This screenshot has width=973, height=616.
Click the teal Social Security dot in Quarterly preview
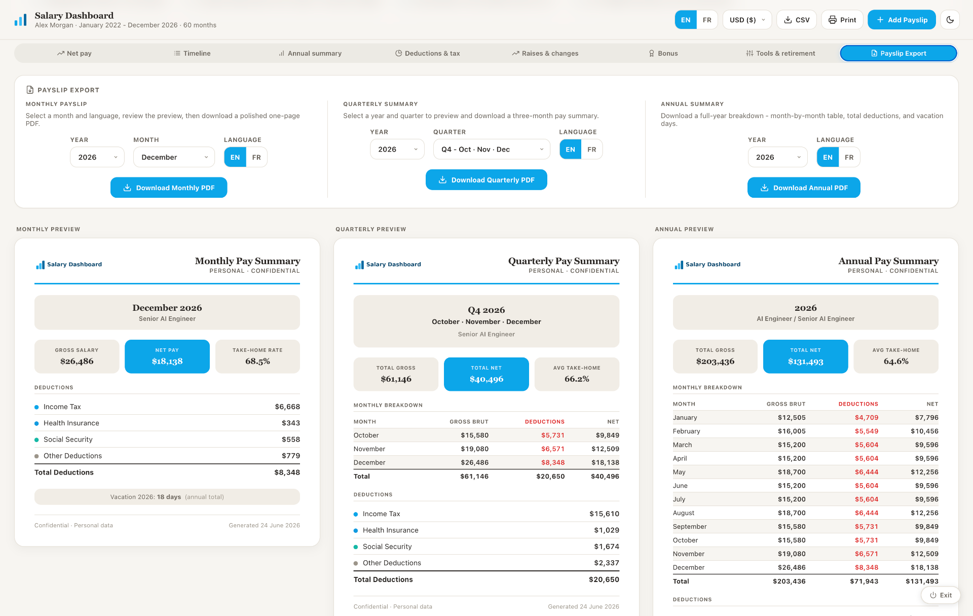[356, 547]
